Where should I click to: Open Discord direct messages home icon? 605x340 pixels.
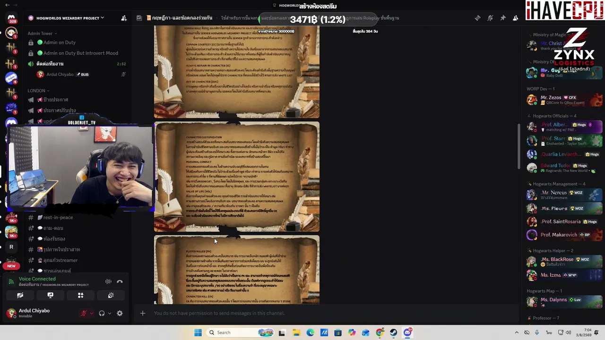tap(11, 18)
